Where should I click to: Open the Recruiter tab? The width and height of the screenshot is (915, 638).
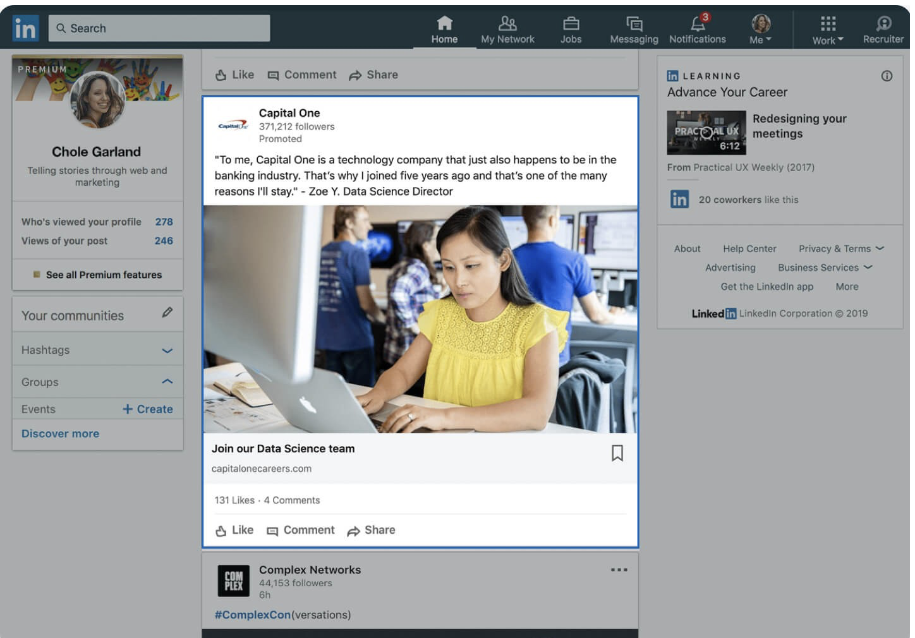click(x=883, y=30)
